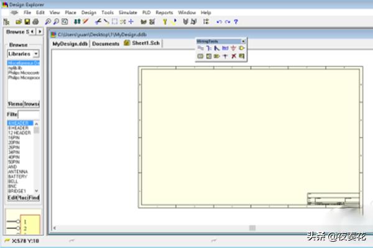Select ANTENNA in the component list

(18, 172)
